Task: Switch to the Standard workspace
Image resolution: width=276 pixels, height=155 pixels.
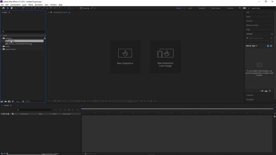Action: click(202, 8)
